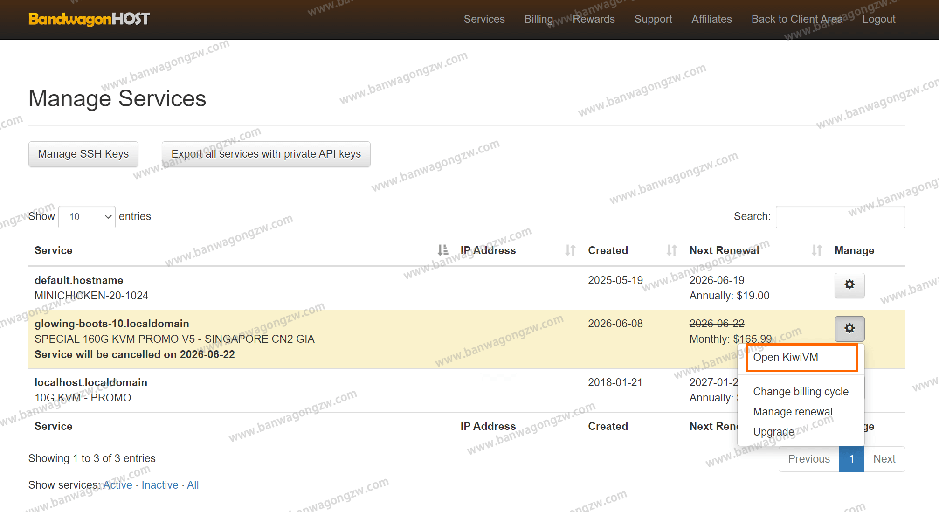The height and width of the screenshot is (512, 939).
Task: Click the Manage SSH Keys button
Action: tap(83, 154)
